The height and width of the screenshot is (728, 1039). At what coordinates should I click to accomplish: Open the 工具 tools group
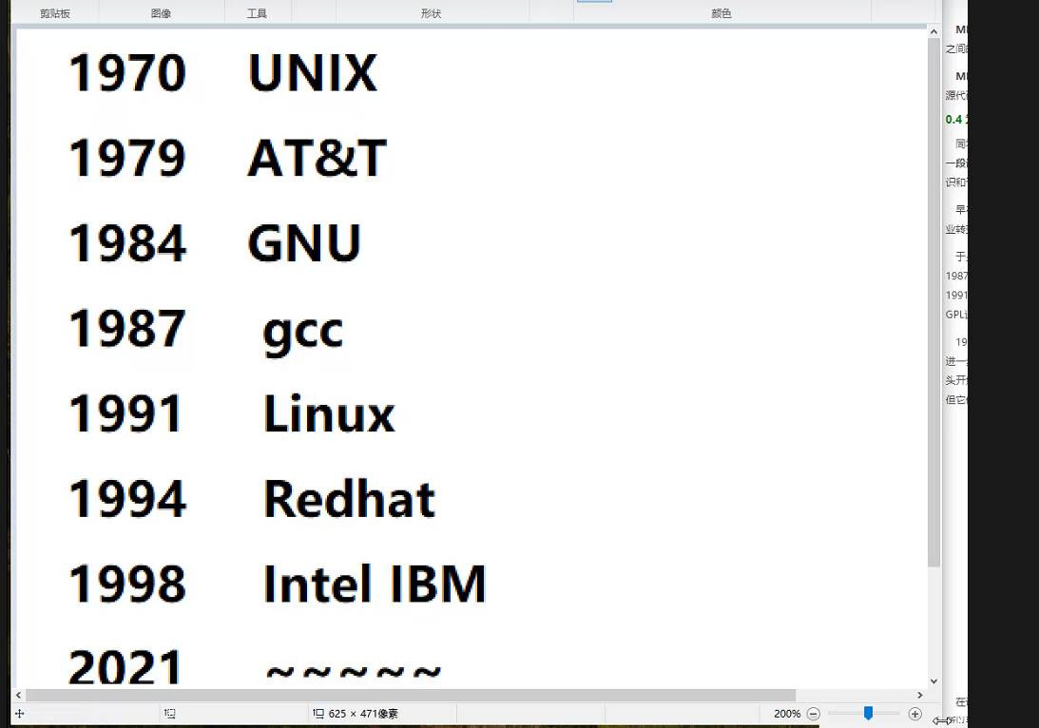click(x=257, y=13)
